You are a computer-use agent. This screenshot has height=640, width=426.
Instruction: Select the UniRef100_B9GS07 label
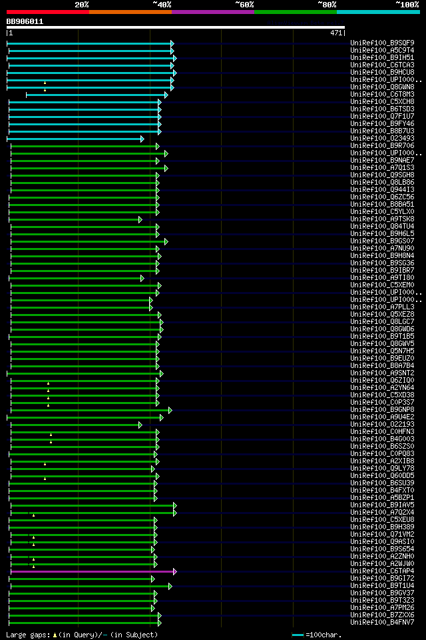tap(382, 241)
